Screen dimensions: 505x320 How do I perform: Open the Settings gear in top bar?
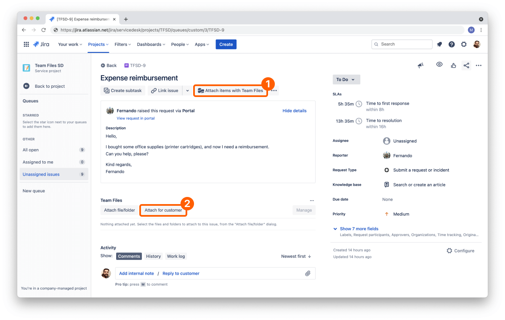(464, 45)
